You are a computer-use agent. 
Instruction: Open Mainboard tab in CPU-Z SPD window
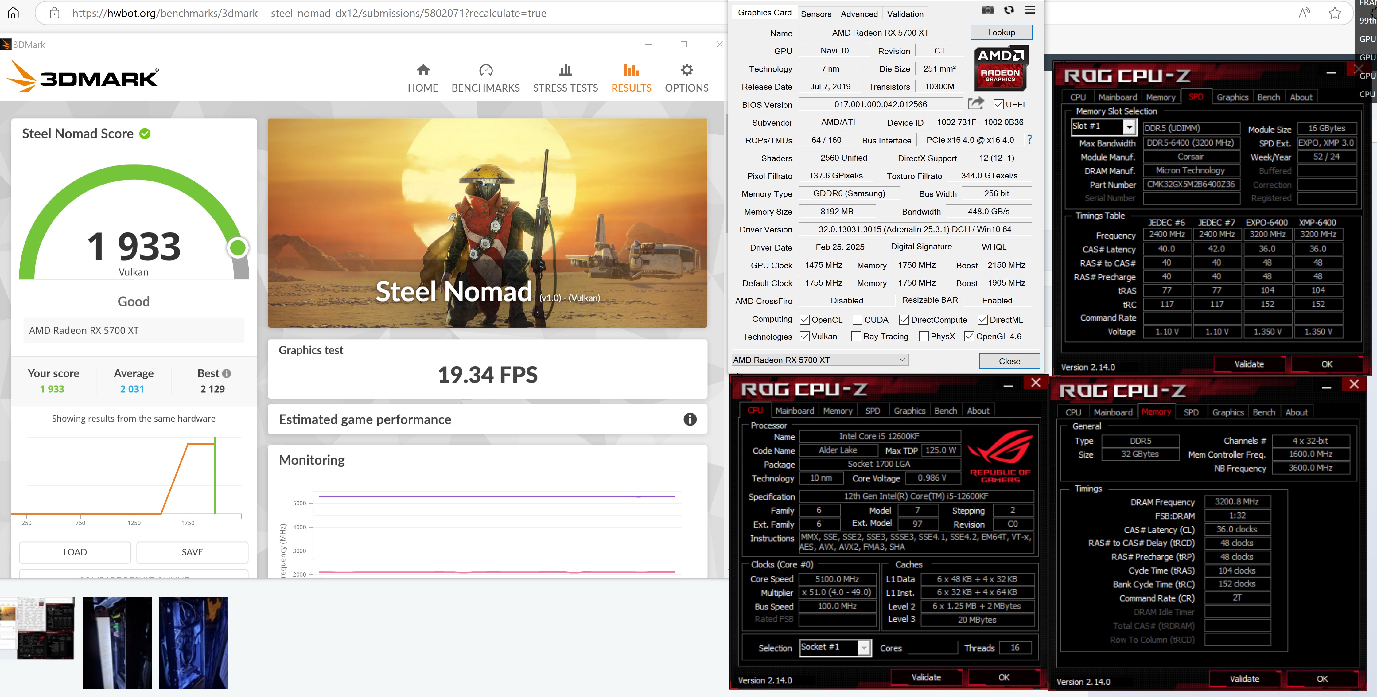click(1117, 97)
